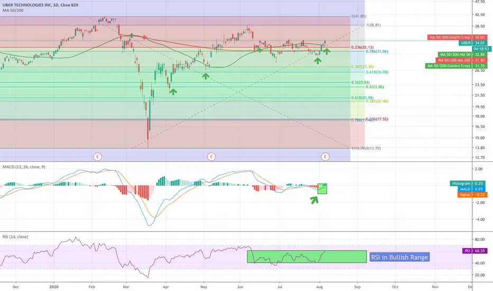
Task: Click the 1(38.81) Fibonacci level label
Action: tap(373, 25)
